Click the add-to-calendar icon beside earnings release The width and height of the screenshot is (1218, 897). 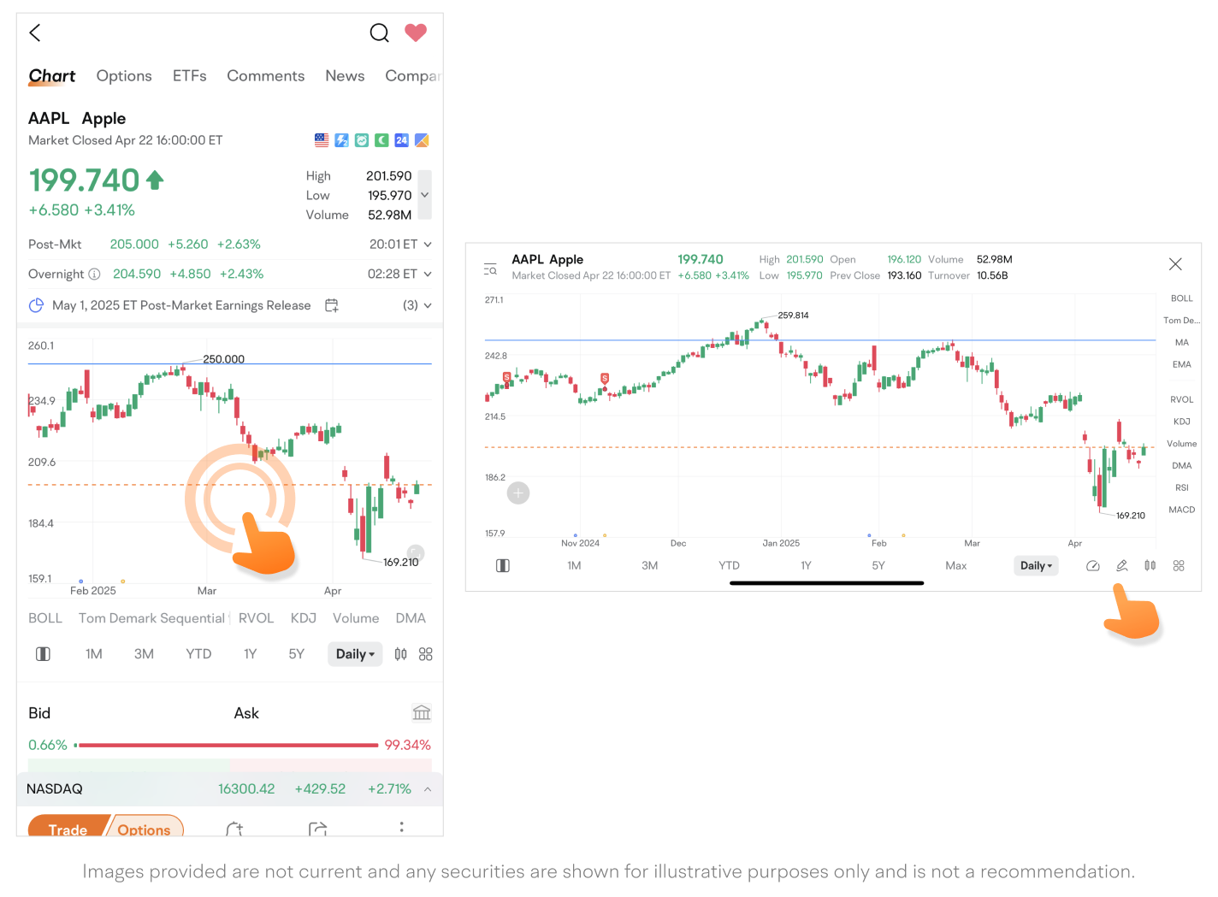click(x=332, y=305)
